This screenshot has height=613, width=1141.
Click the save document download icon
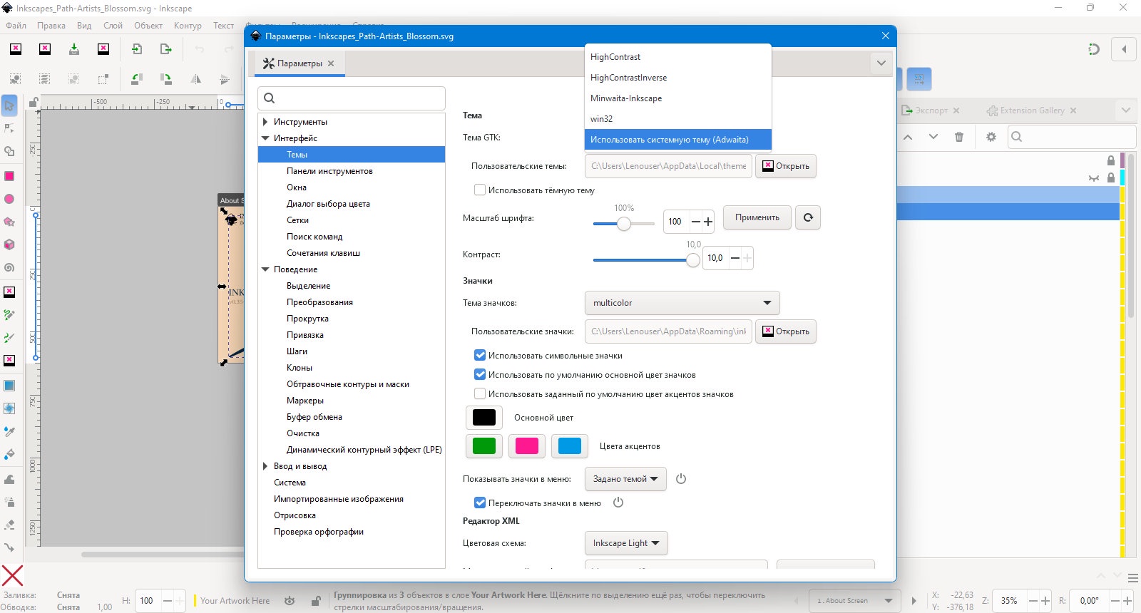click(x=74, y=48)
